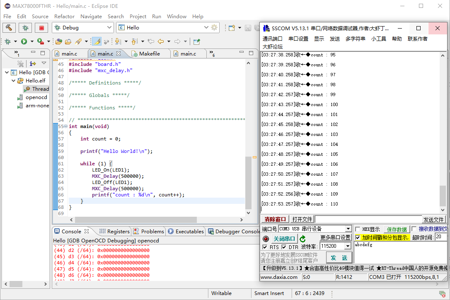This screenshot has height=300, width=450.
Task: Switch to the Problems tab
Action: [149, 231]
